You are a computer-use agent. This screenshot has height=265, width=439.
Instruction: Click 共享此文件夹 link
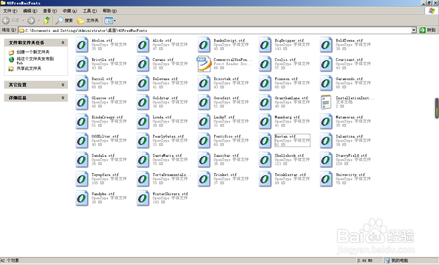click(x=29, y=68)
